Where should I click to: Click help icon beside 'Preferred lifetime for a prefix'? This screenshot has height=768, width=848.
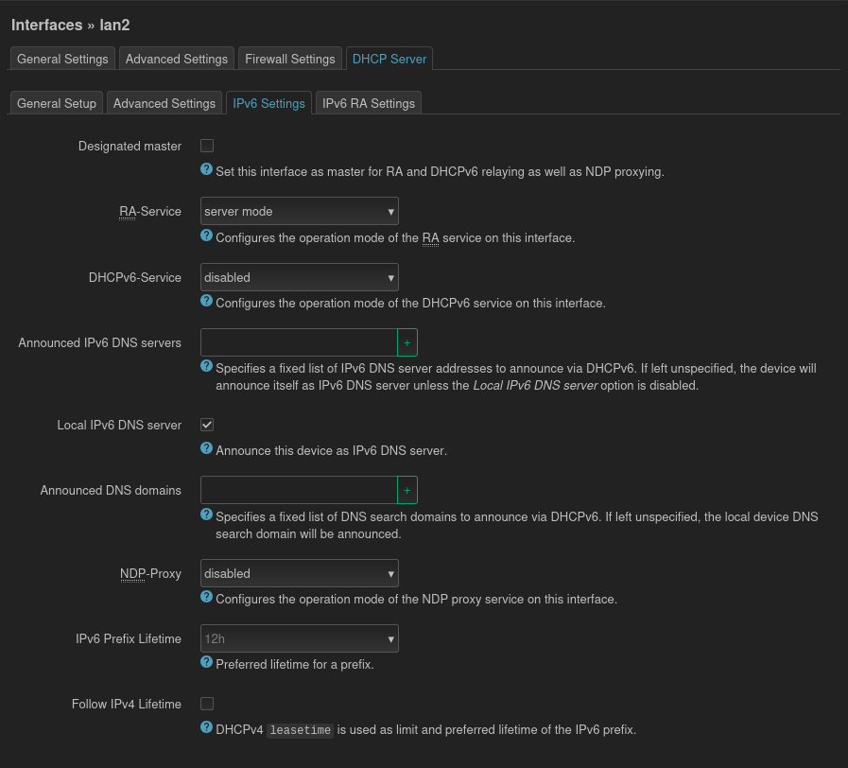(206, 662)
